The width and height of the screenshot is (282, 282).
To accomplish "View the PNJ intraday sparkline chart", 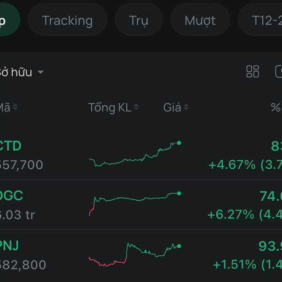I will click(x=134, y=254).
